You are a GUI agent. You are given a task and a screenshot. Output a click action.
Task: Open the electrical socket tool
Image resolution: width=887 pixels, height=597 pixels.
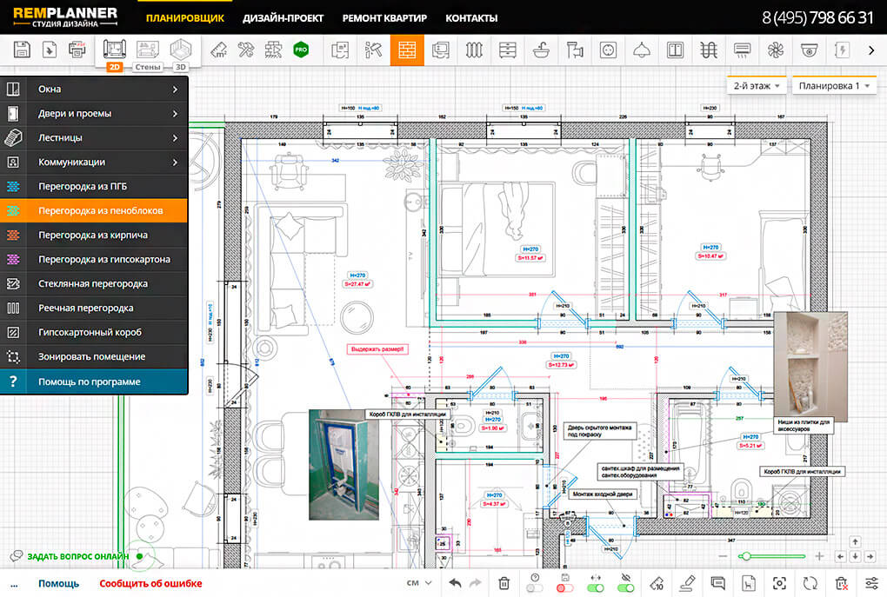pyautogui.click(x=608, y=50)
